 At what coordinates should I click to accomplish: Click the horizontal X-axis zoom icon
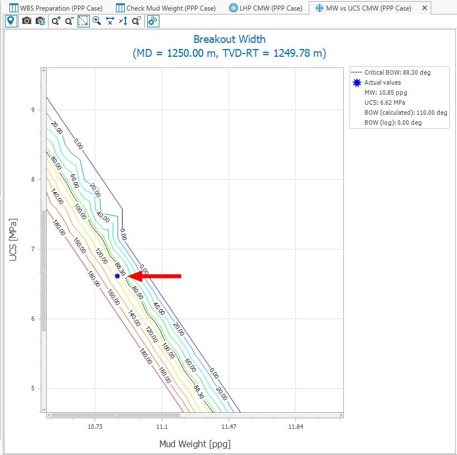[110, 21]
